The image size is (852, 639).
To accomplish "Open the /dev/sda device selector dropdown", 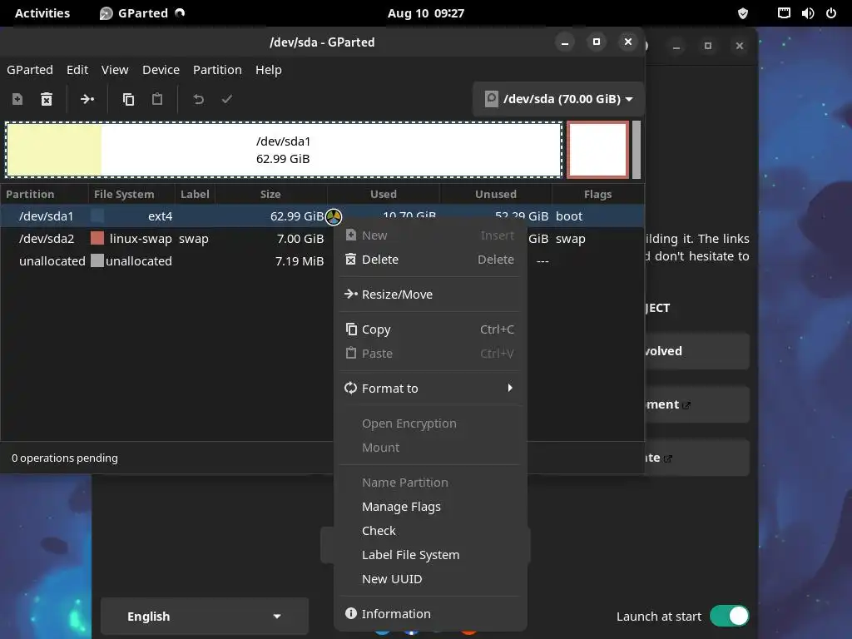I will 558,99.
